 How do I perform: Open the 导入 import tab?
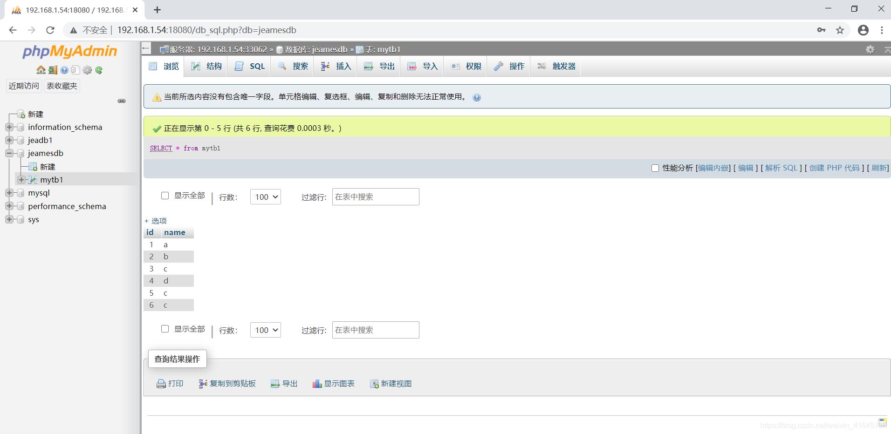[422, 66]
